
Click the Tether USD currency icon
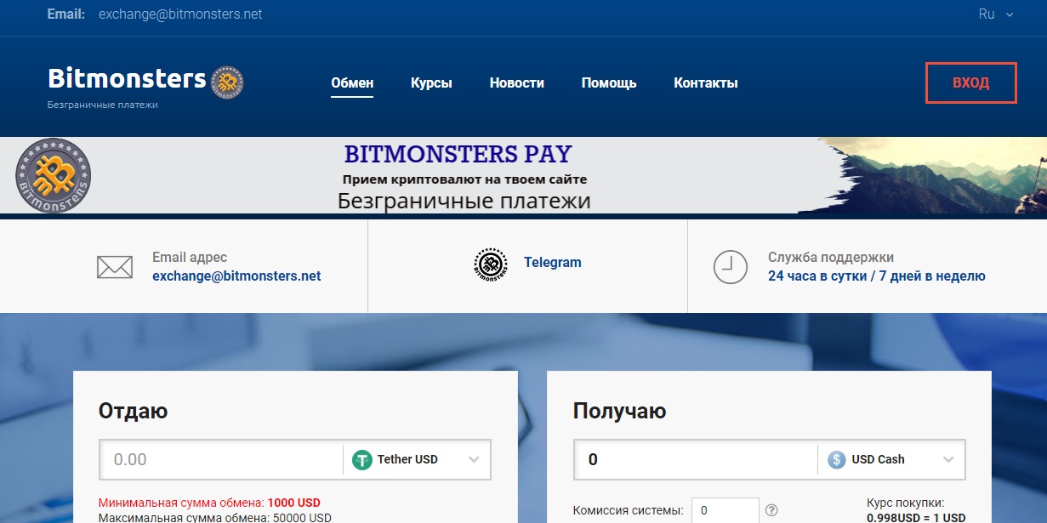[362, 460]
